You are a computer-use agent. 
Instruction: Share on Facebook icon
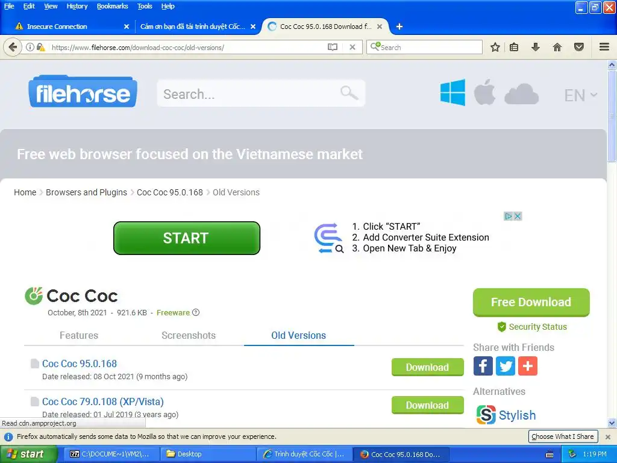click(x=483, y=366)
